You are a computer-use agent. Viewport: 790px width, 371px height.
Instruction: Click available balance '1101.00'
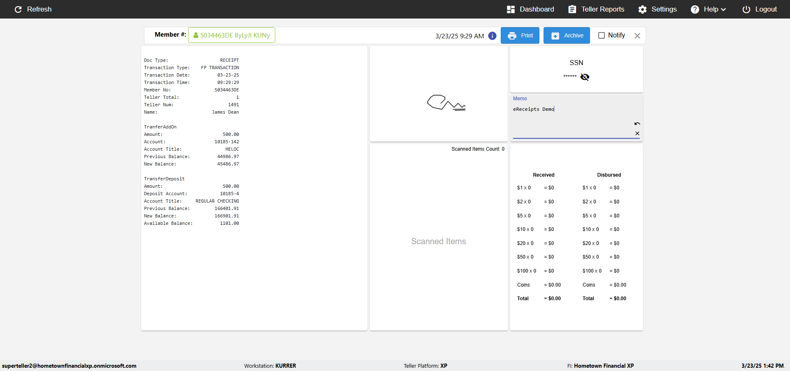[229, 223]
